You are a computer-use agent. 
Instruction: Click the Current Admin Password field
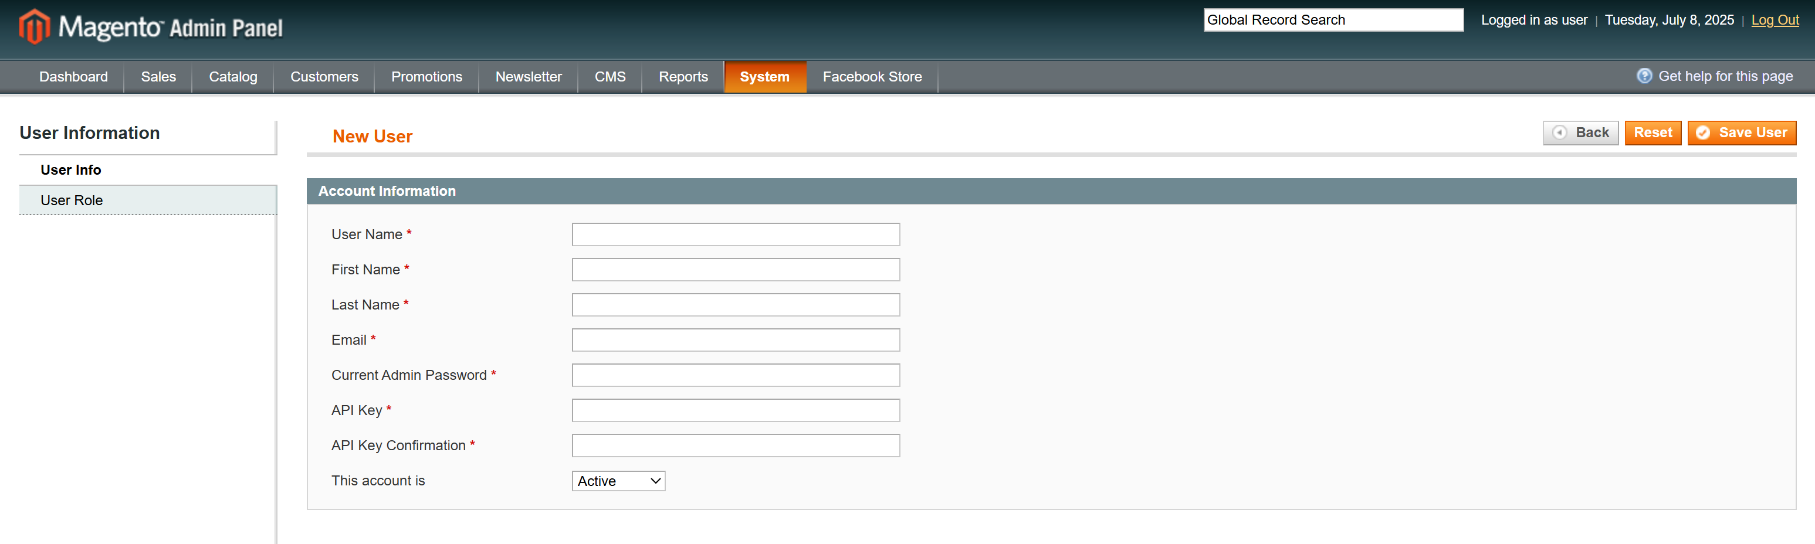click(736, 375)
